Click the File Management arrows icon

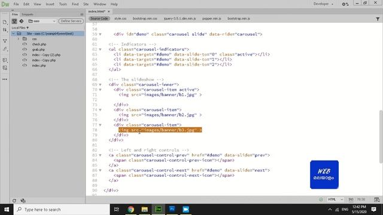click(5, 30)
